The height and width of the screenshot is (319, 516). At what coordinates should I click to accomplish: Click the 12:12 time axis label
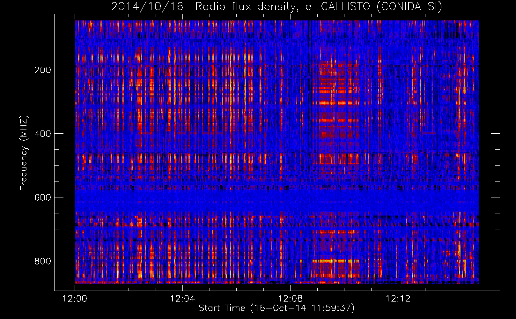pos(398,299)
